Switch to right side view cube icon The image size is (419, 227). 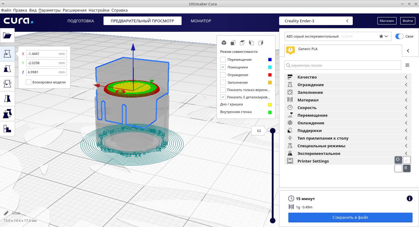[261, 42]
